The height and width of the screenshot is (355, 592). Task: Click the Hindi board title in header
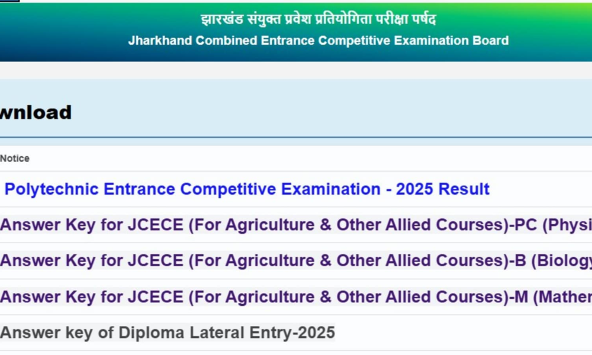coord(318,20)
